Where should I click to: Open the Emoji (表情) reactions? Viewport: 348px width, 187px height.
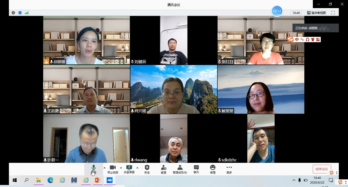[213, 169]
